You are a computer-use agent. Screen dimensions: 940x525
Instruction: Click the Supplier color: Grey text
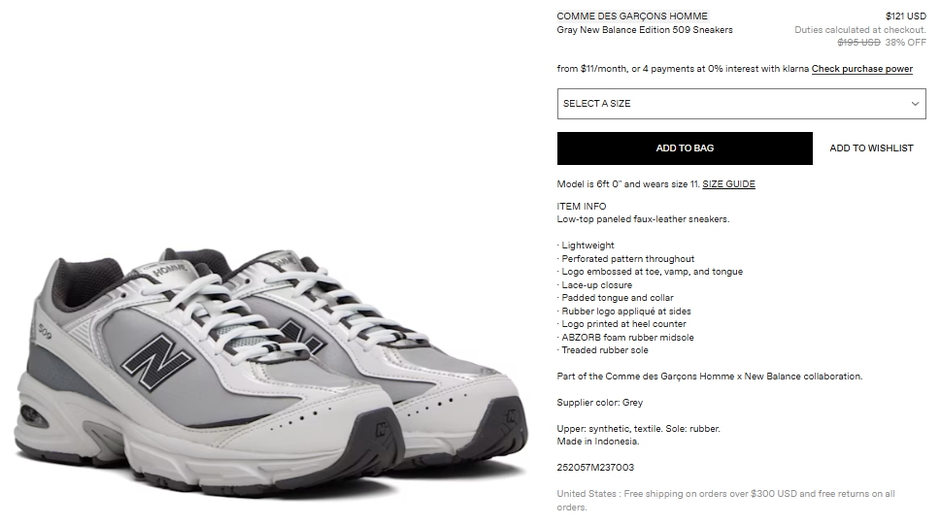(599, 403)
